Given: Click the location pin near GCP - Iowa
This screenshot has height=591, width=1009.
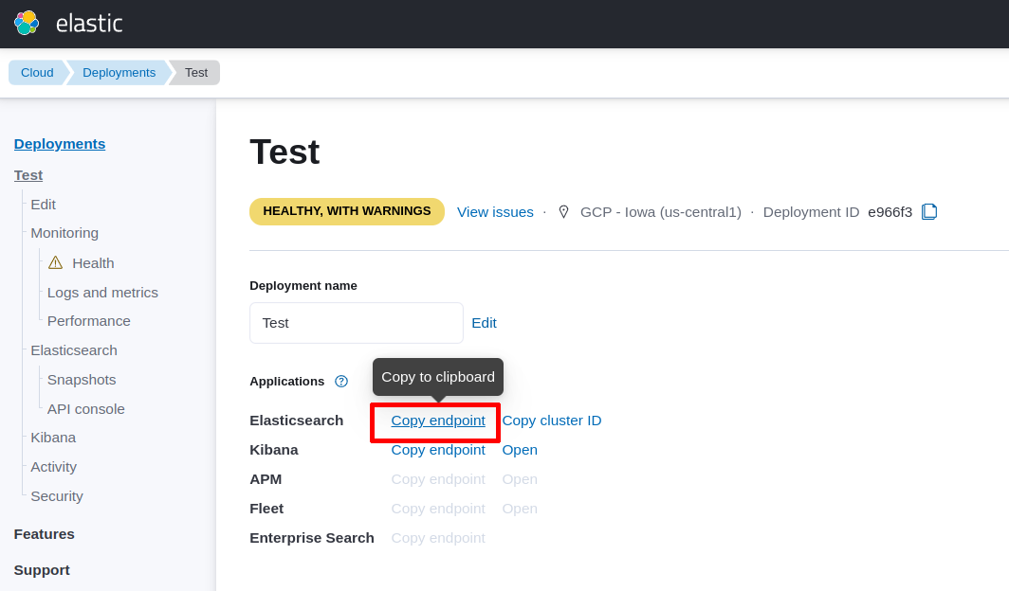Looking at the screenshot, I should [563, 211].
